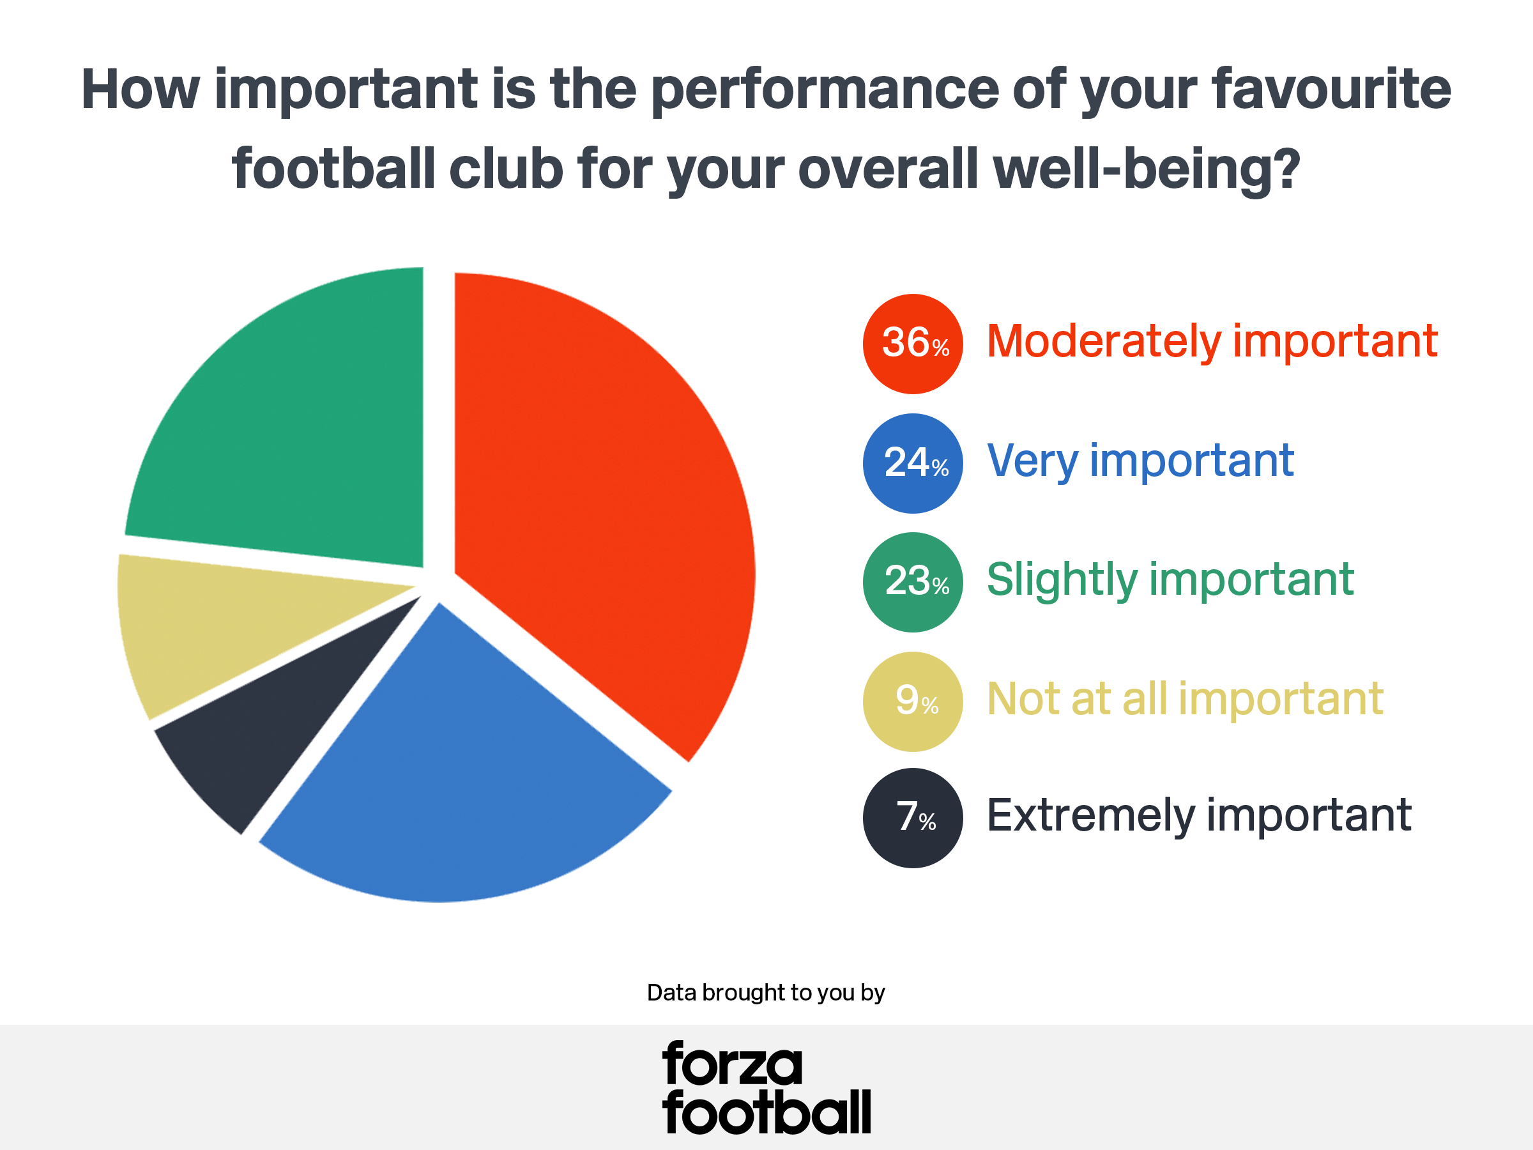
Task: Click the forza football logo
Action: [x=766, y=1087]
